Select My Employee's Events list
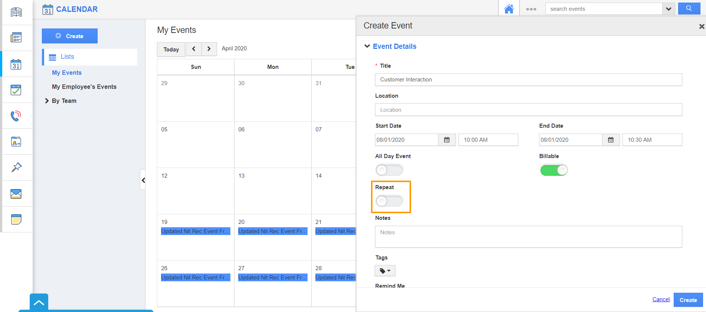Screen dimensions: 706x312 (x=84, y=87)
